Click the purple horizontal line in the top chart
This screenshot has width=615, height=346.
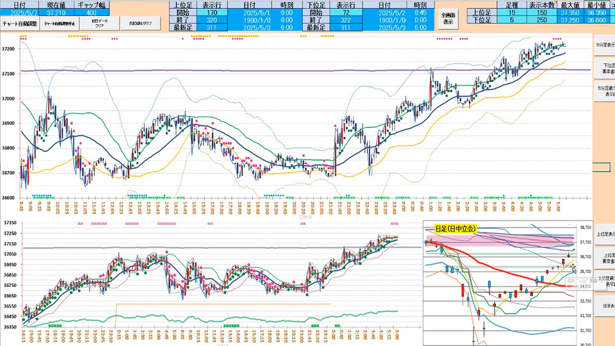point(306,70)
